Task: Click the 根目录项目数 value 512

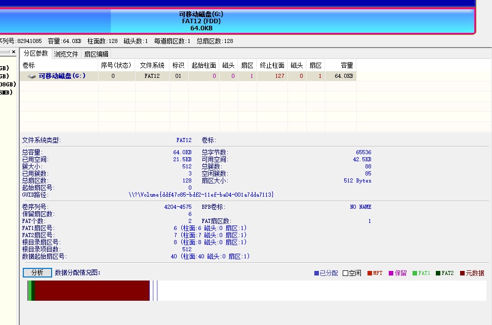Action: [187, 250]
